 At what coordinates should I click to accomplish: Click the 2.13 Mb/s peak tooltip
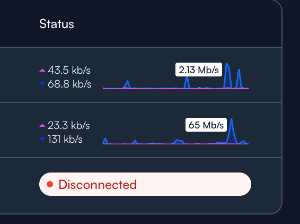pos(199,70)
